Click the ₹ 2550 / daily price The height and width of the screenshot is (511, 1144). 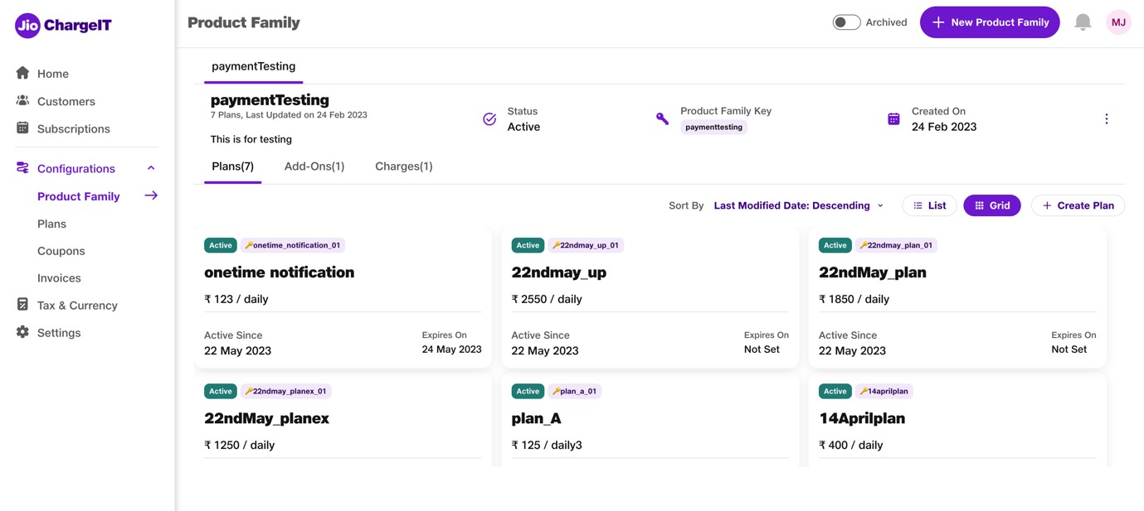(x=547, y=299)
